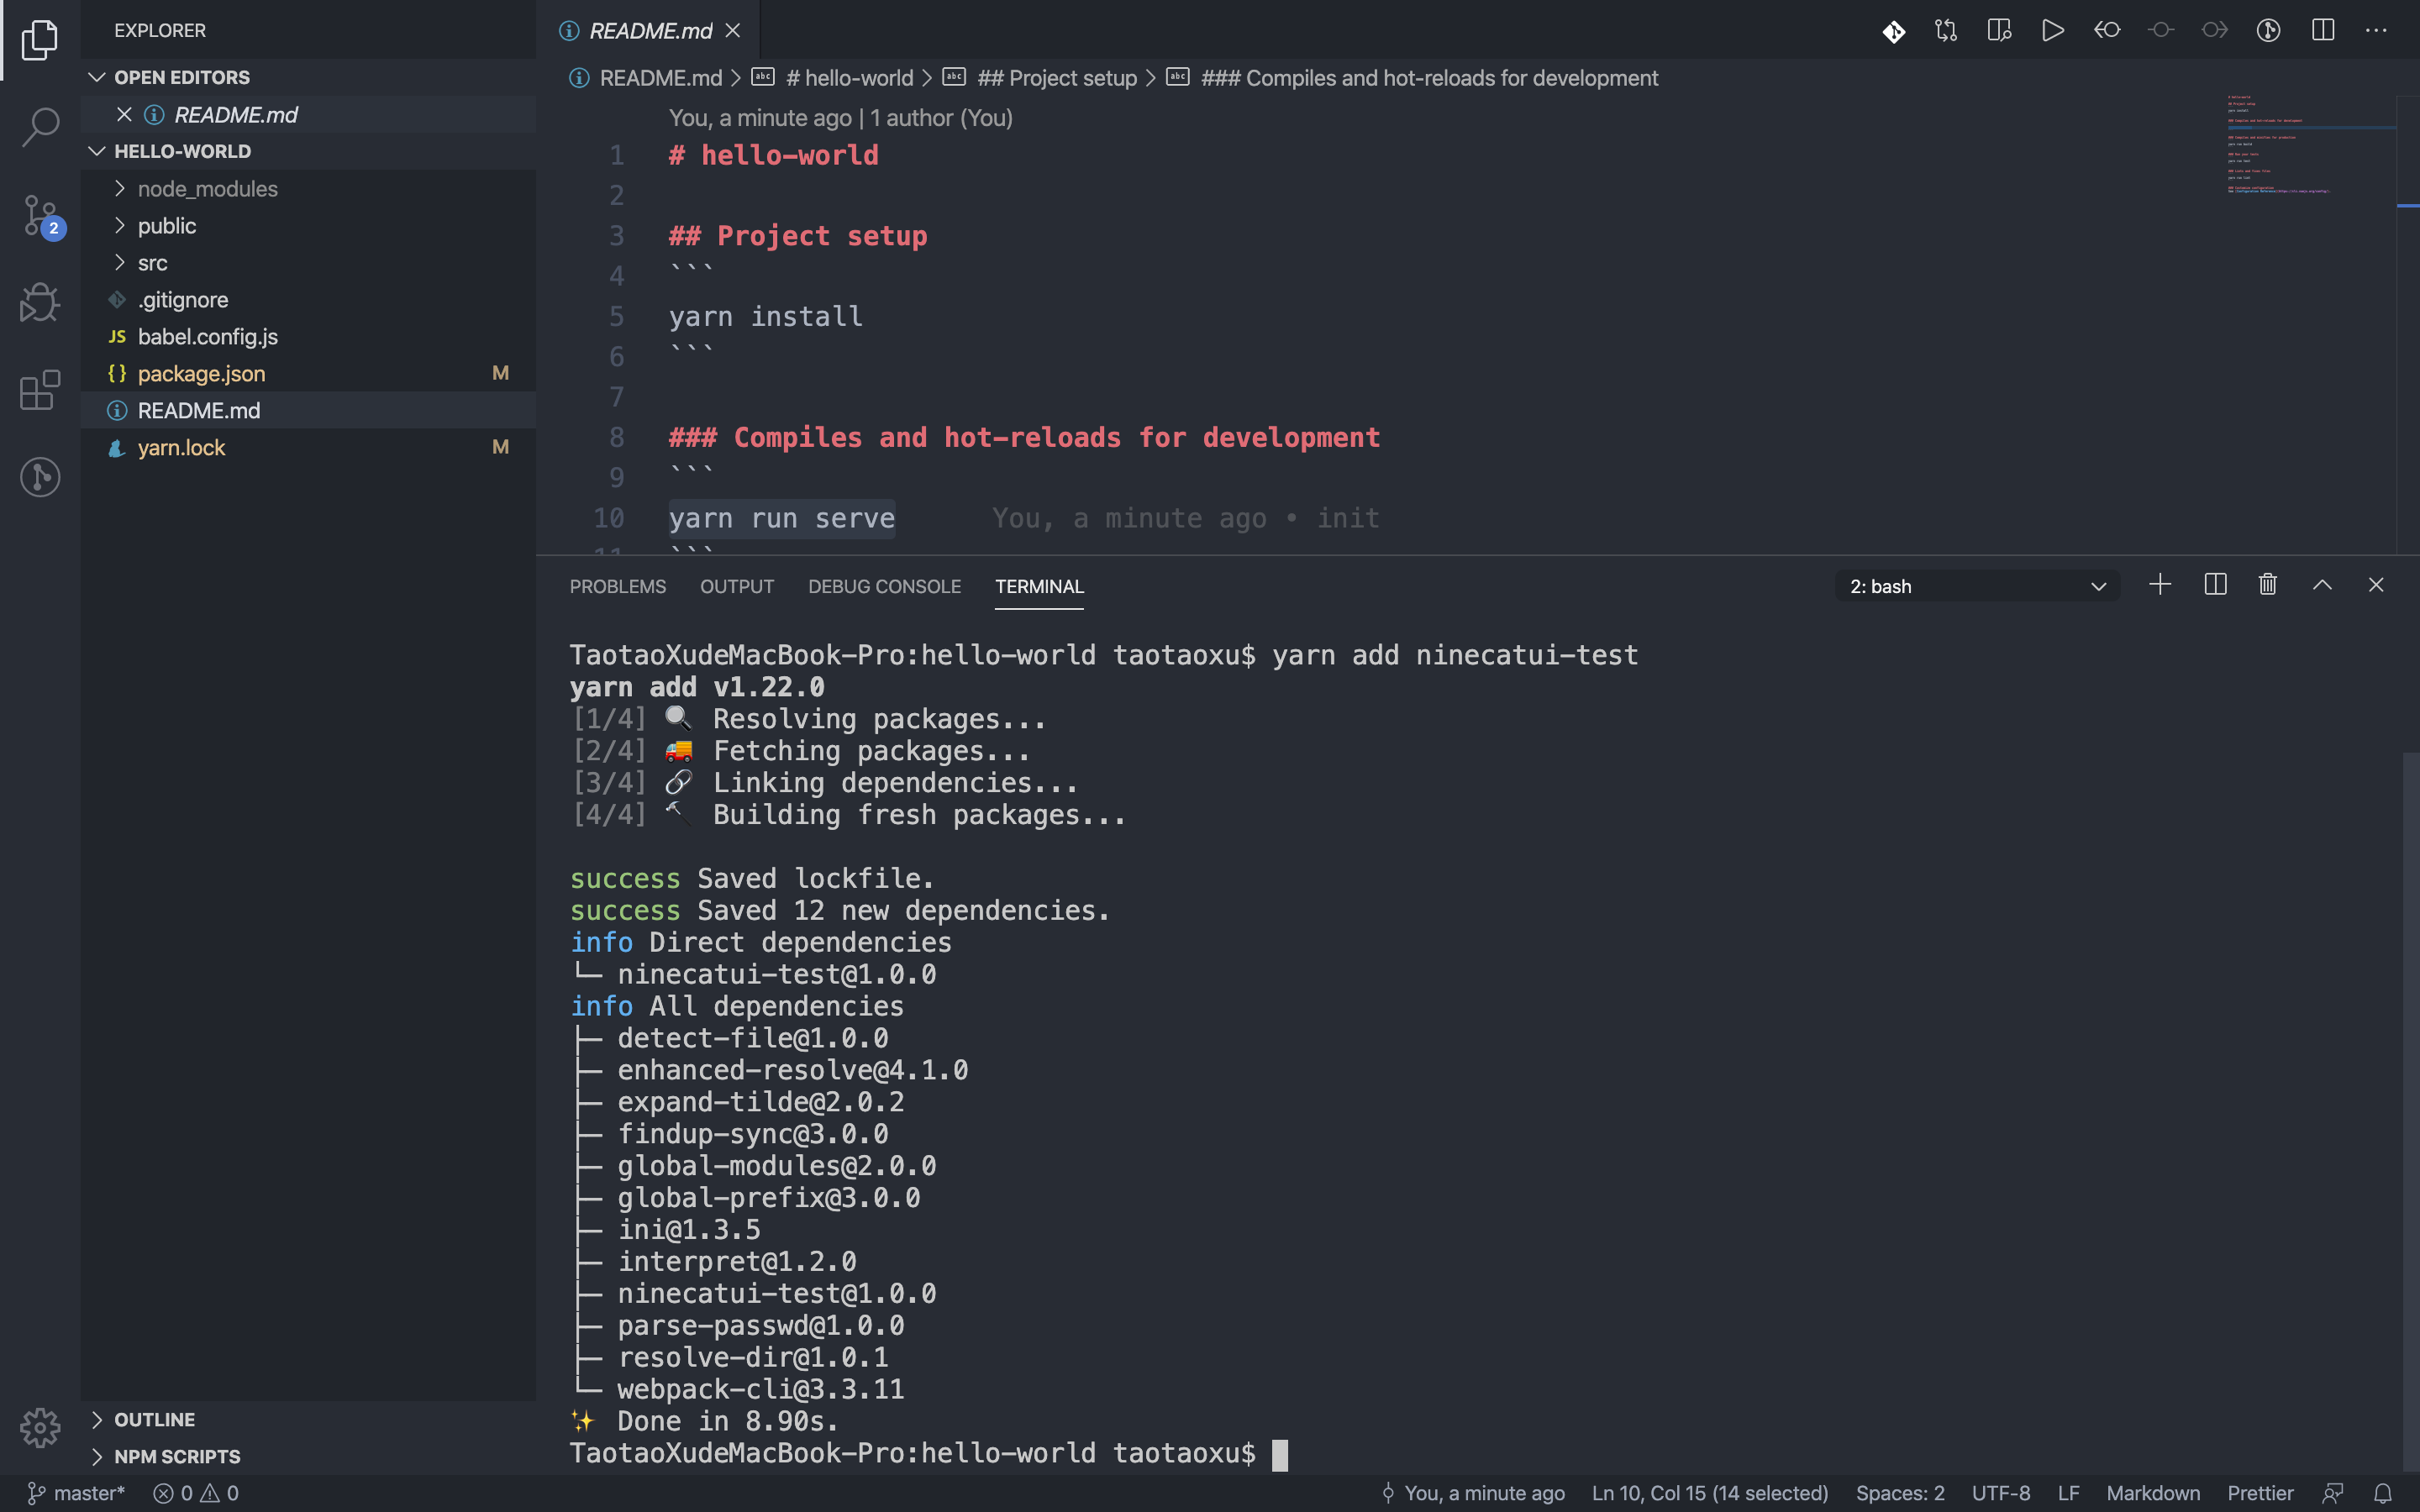The width and height of the screenshot is (2420, 1512).
Task: Expand the NPM Scripts section
Action: pos(308,1456)
